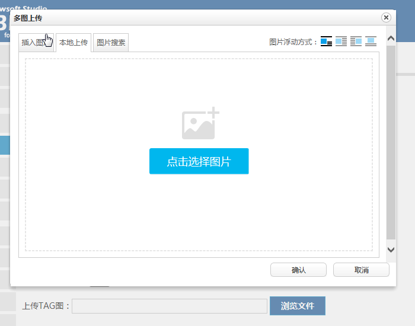Pick the centered image layout icon
Viewport: 415px width, 326px height.
coord(371,41)
